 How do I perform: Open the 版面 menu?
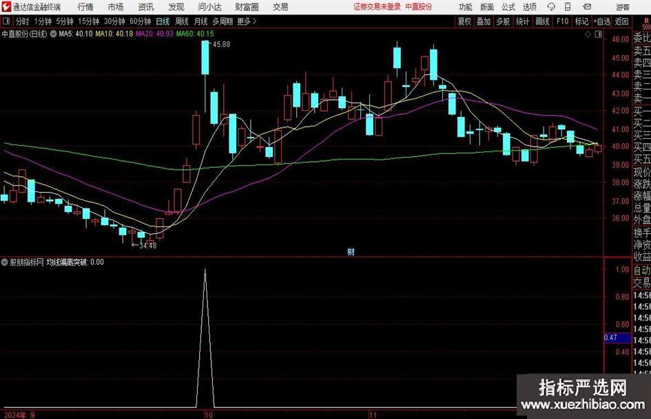point(486,7)
